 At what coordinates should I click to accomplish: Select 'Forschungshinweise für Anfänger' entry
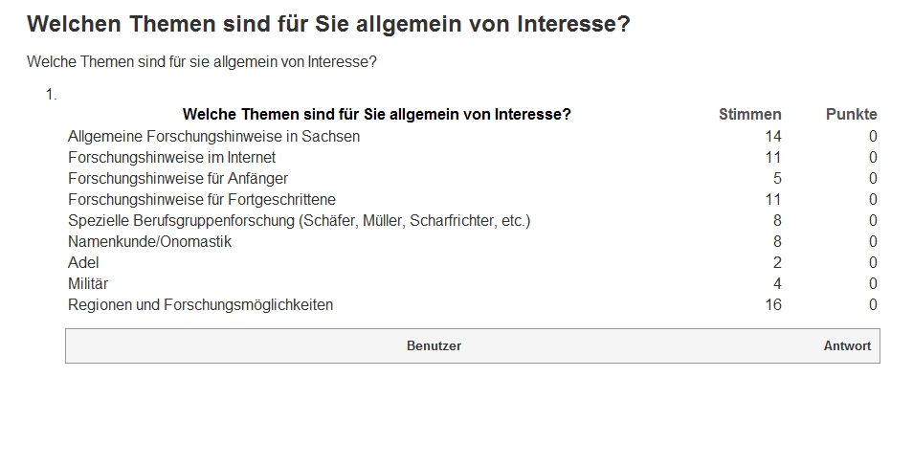pos(178,178)
